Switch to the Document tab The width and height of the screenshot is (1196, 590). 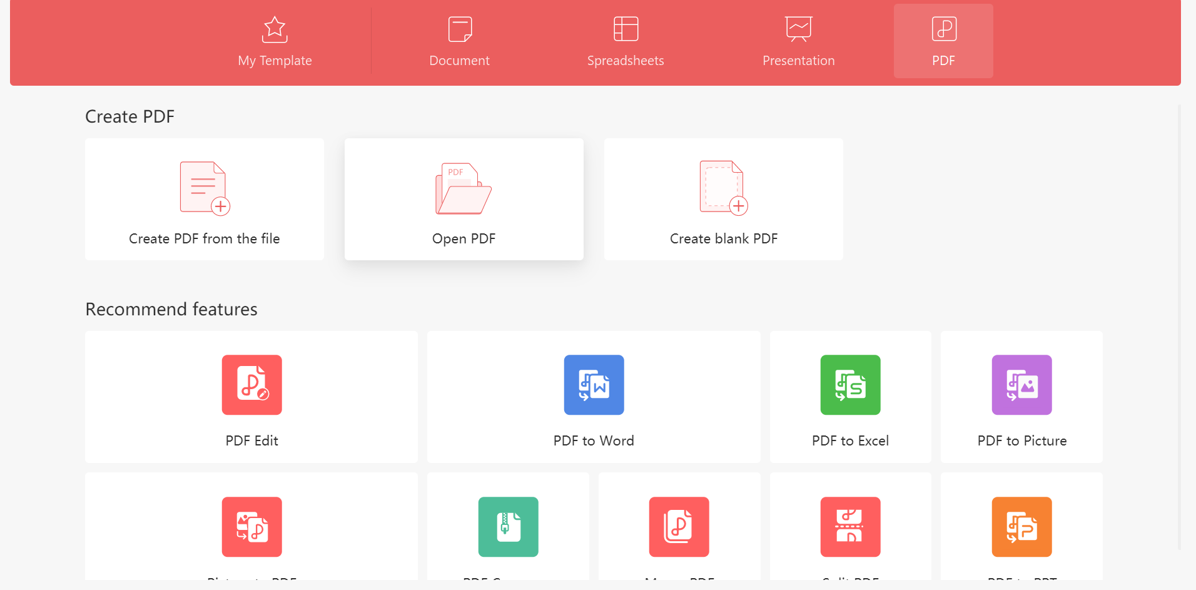pyautogui.click(x=459, y=41)
